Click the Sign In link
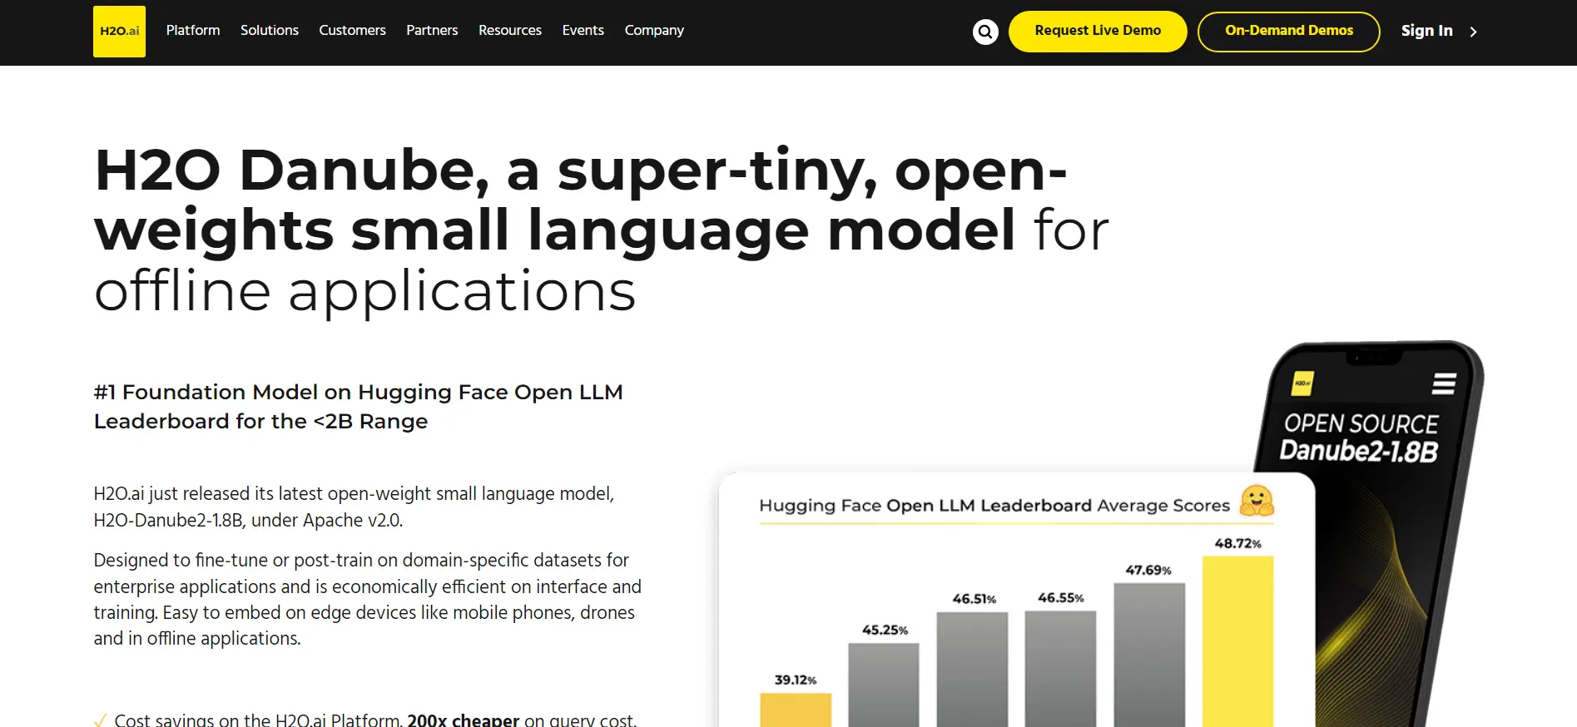 tap(1426, 31)
